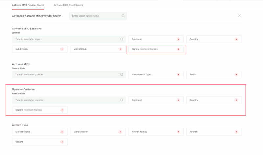The height and width of the screenshot is (155, 263).
Task: Click the plus icon on Variant filter
Action: pos(62,142)
